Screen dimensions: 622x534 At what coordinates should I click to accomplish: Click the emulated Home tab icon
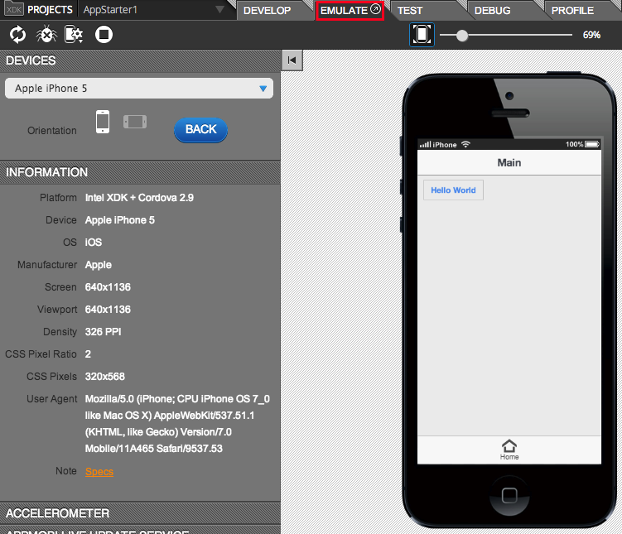click(509, 450)
